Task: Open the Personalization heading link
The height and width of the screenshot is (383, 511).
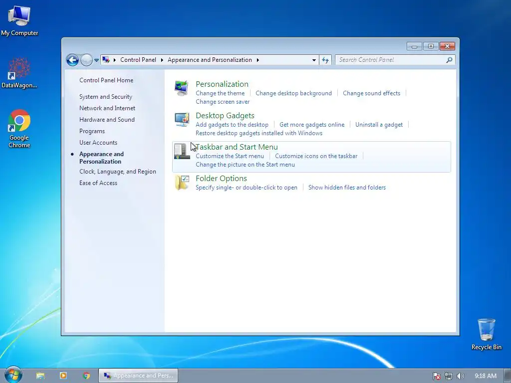Action: 222,84
